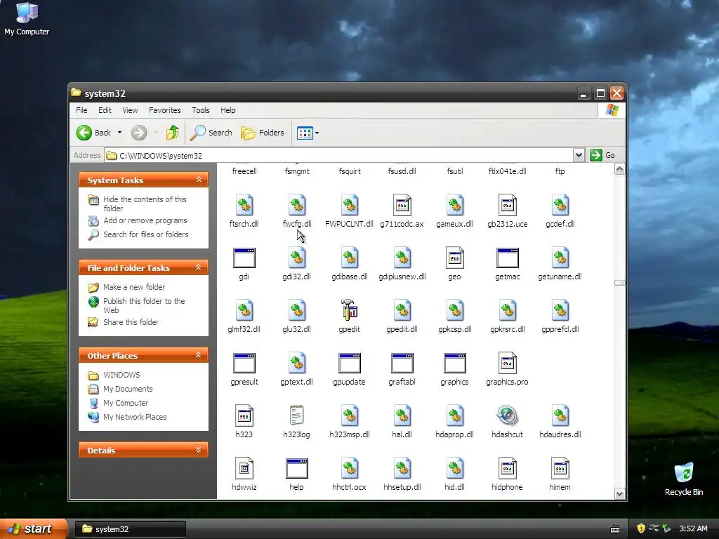This screenshot has width=719, height=539.
Task: Select the hhctrl.ocx file icon
Action: [350, 468]
